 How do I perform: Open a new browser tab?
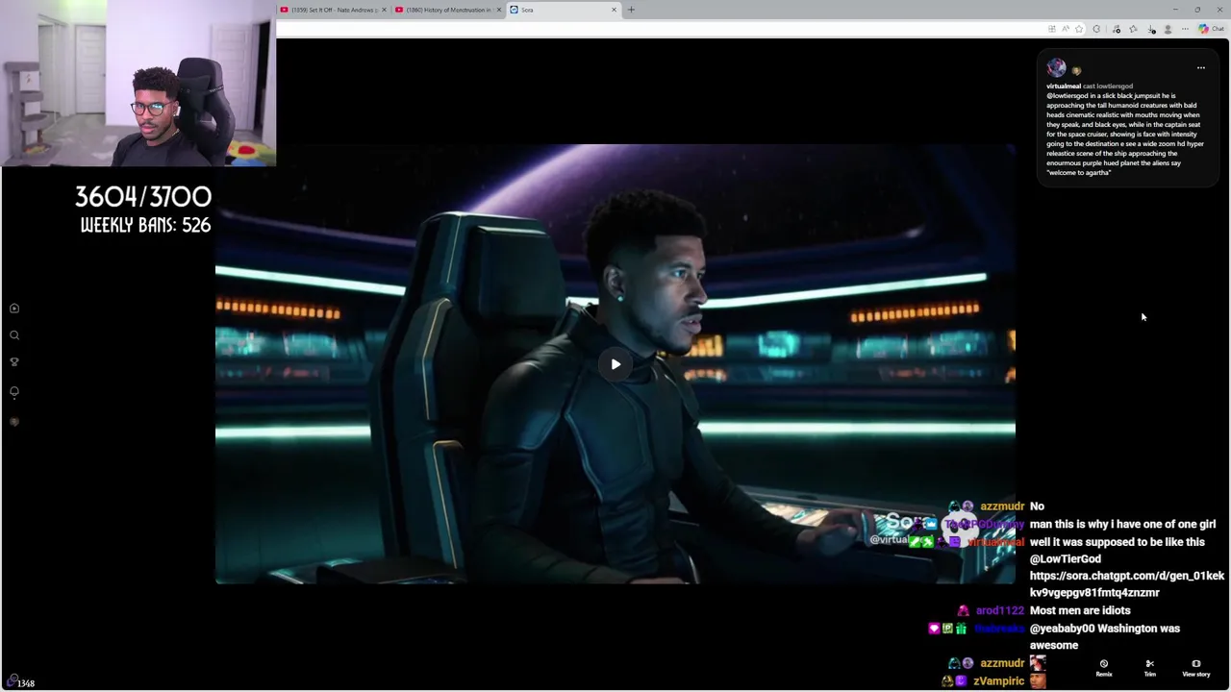631,10
